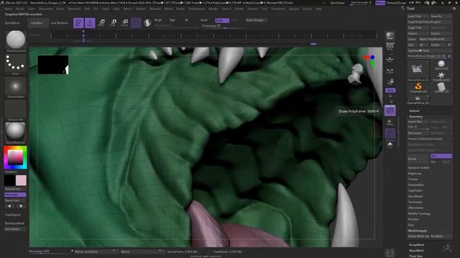Image resolution: width=460 pixels, height=258 pixels.
Task: Activate the Scale gizmo button
Action: 113,23
